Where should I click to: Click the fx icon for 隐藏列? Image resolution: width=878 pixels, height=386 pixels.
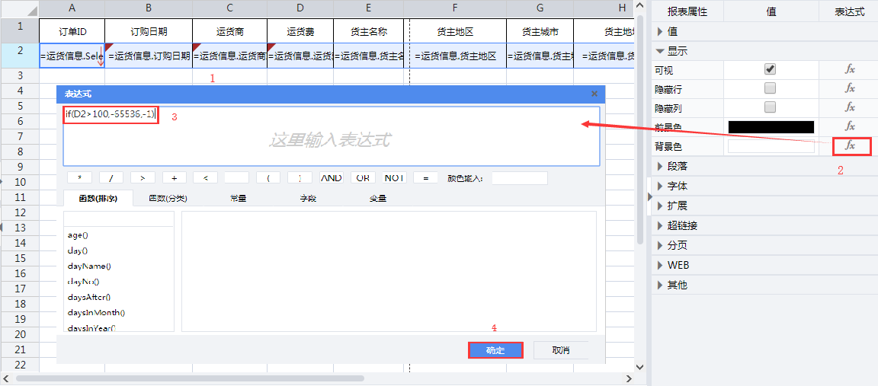(850, 107)
